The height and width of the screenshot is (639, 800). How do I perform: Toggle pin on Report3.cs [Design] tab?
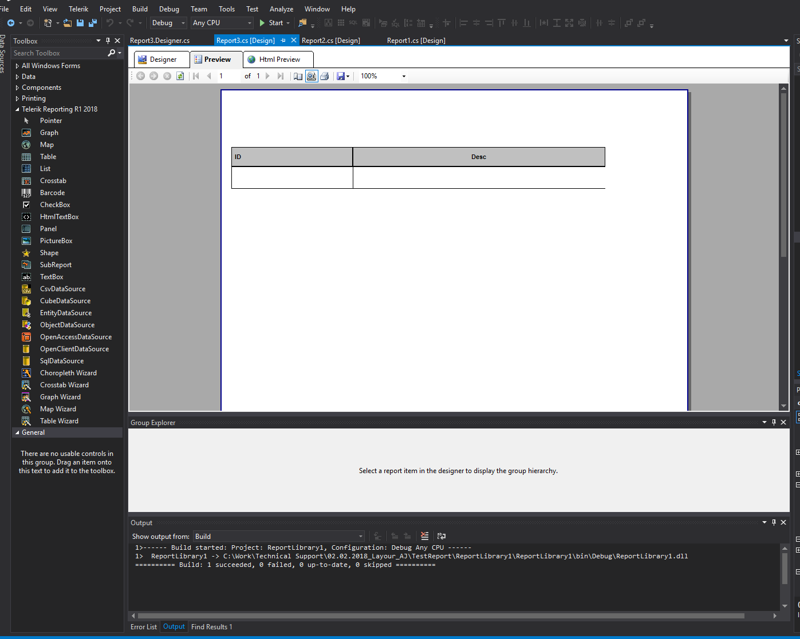click(283, 41)
